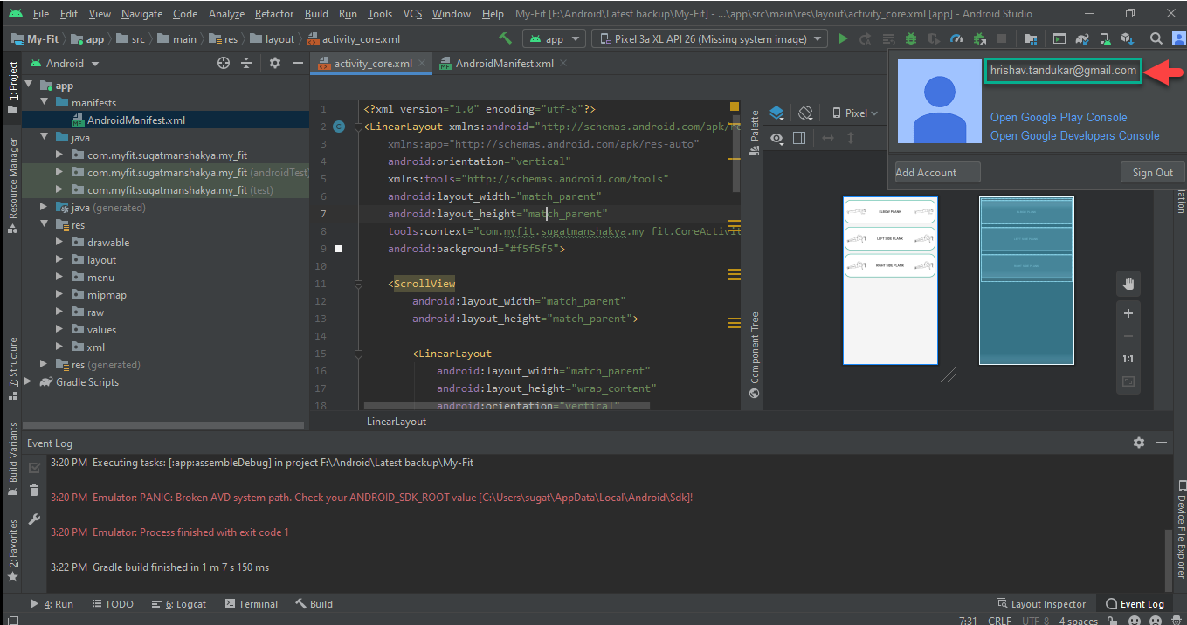
Task: Select the activity_core.xml editor tab
Action: (372, 64)
